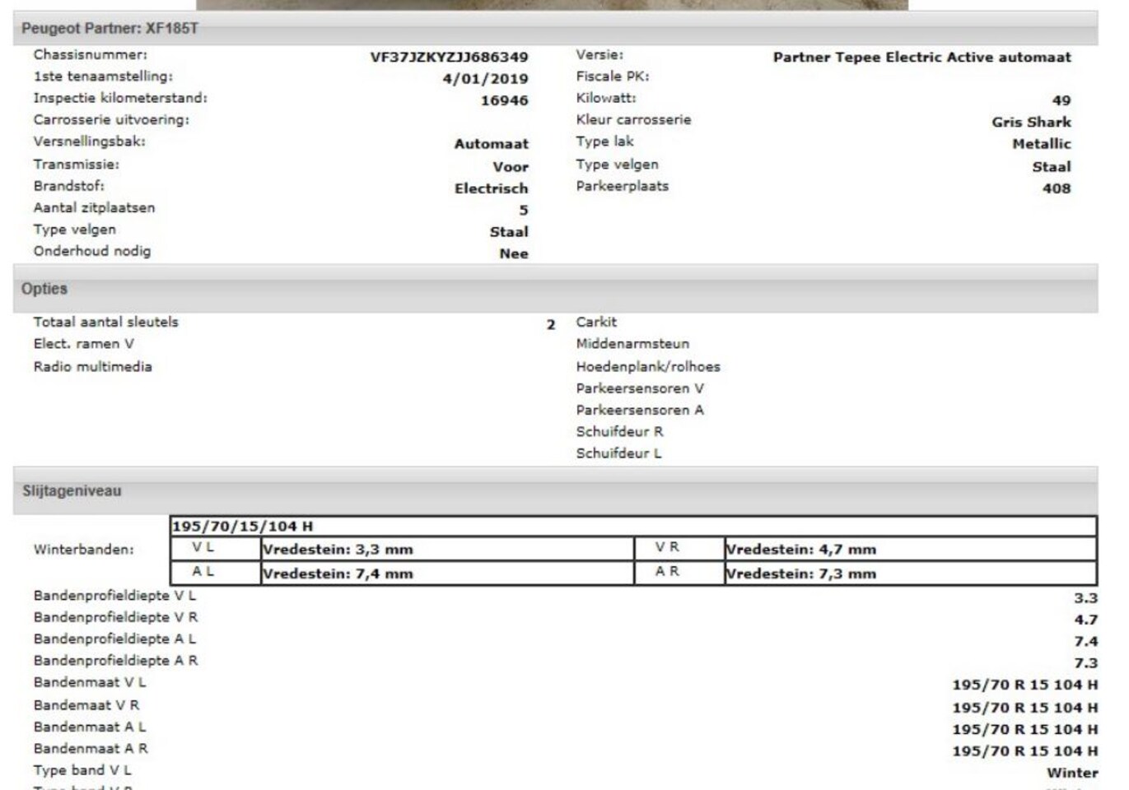The height and width of the screenshot is (790, 1129).
Task: Click the A R cell in tyre table
Action: 679,573
